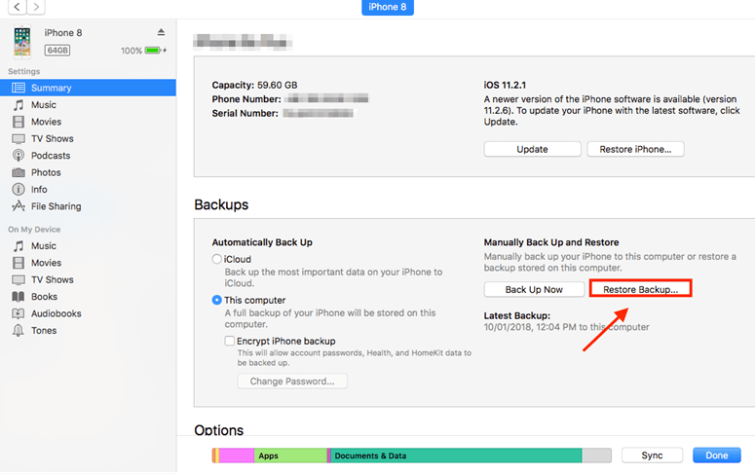Open the Summary settings icon
Viewport: 755px width, 474px height.
pos(19,88)
